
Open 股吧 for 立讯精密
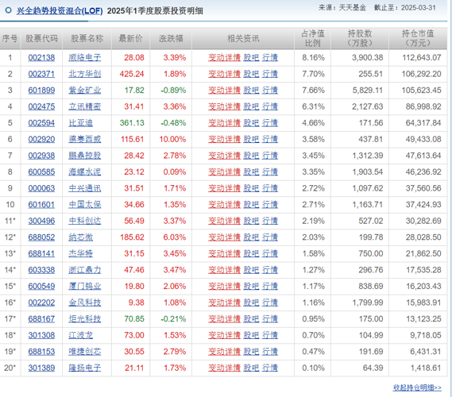click(251, 106)
